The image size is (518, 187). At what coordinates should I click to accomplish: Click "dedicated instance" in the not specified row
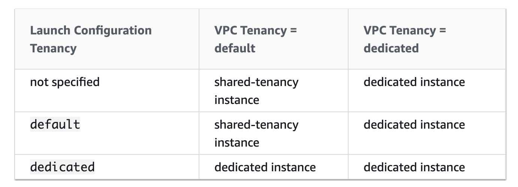(414, 82)
